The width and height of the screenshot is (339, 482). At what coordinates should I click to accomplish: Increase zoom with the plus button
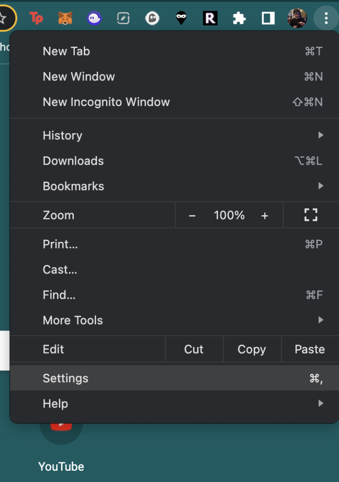265,216
